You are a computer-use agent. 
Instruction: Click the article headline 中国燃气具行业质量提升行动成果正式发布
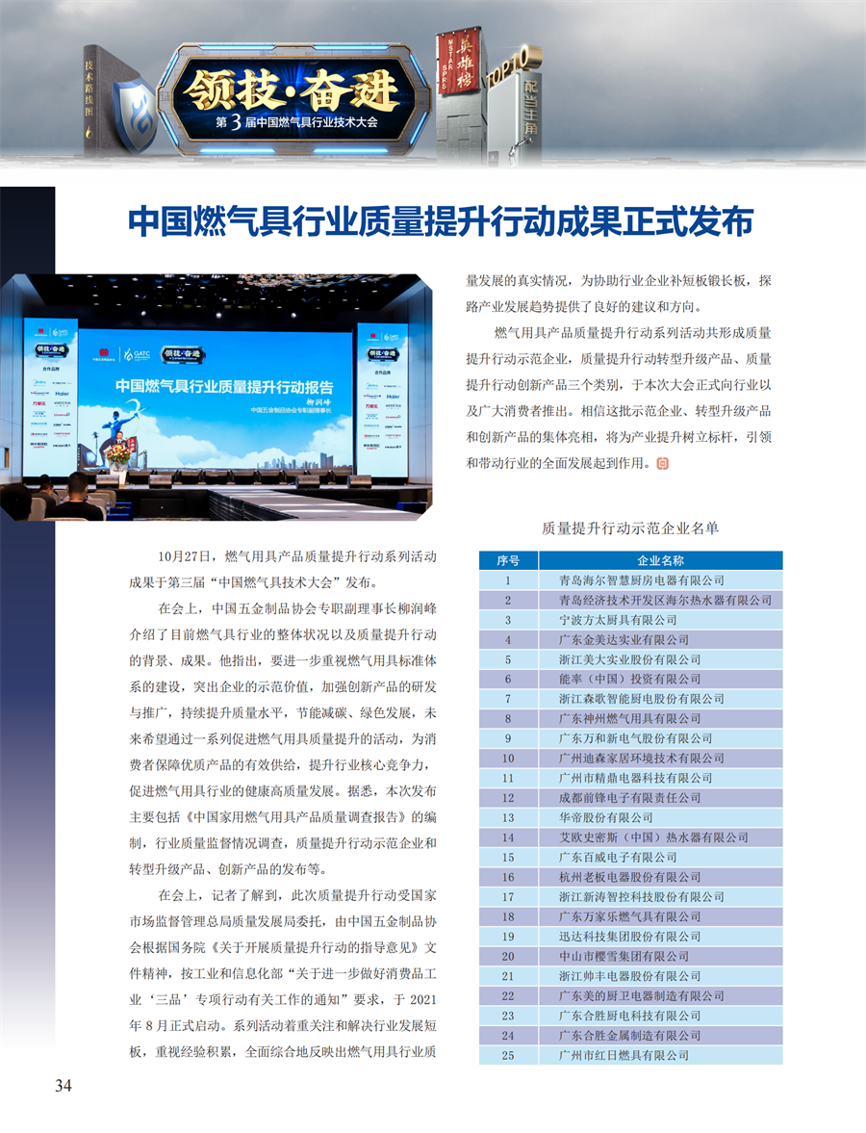[x=441, y=221]
